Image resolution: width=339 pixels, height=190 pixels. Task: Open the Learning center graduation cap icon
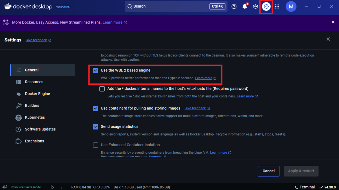point(255,6)
